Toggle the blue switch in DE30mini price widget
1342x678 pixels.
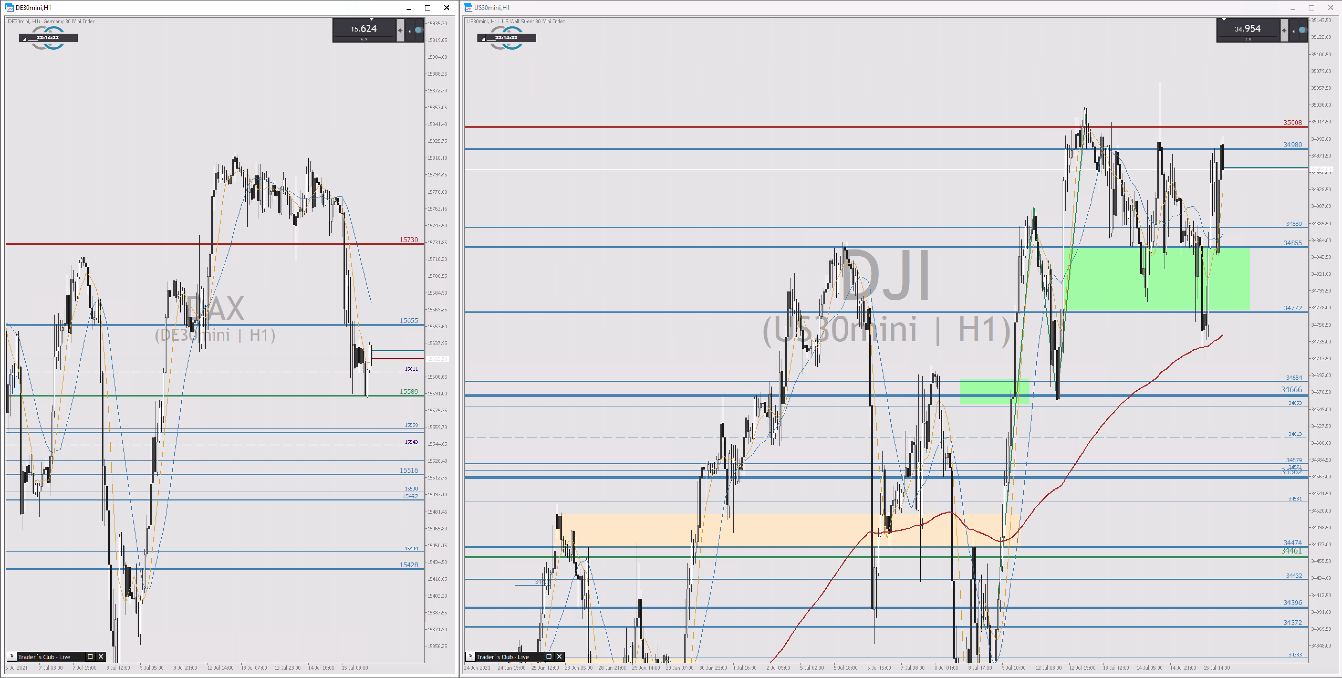pos(418,30)
